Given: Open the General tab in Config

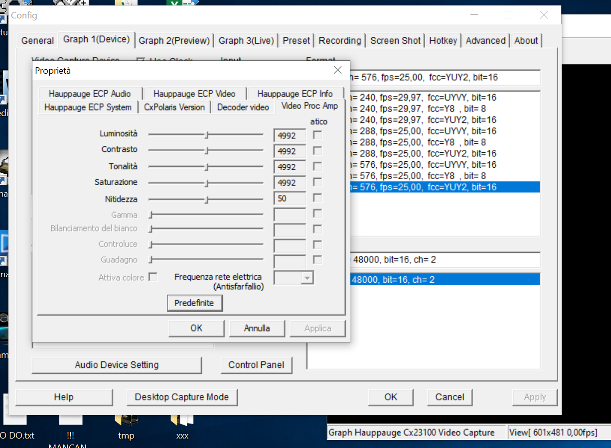Looking at the screenshot, I should pyautogui.click(x=37, y=41).
